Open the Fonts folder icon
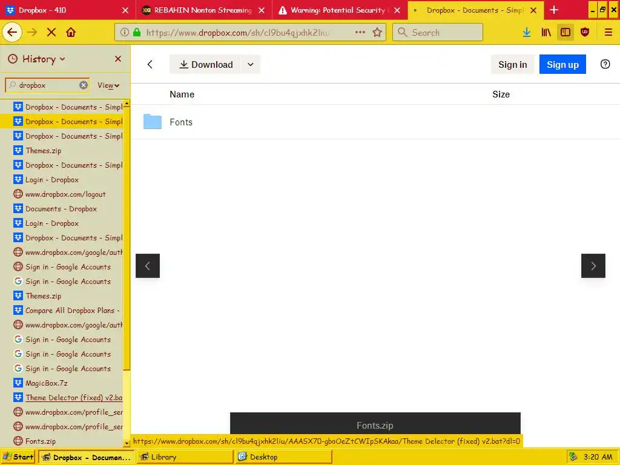620x465 pixels. point(153,122)
